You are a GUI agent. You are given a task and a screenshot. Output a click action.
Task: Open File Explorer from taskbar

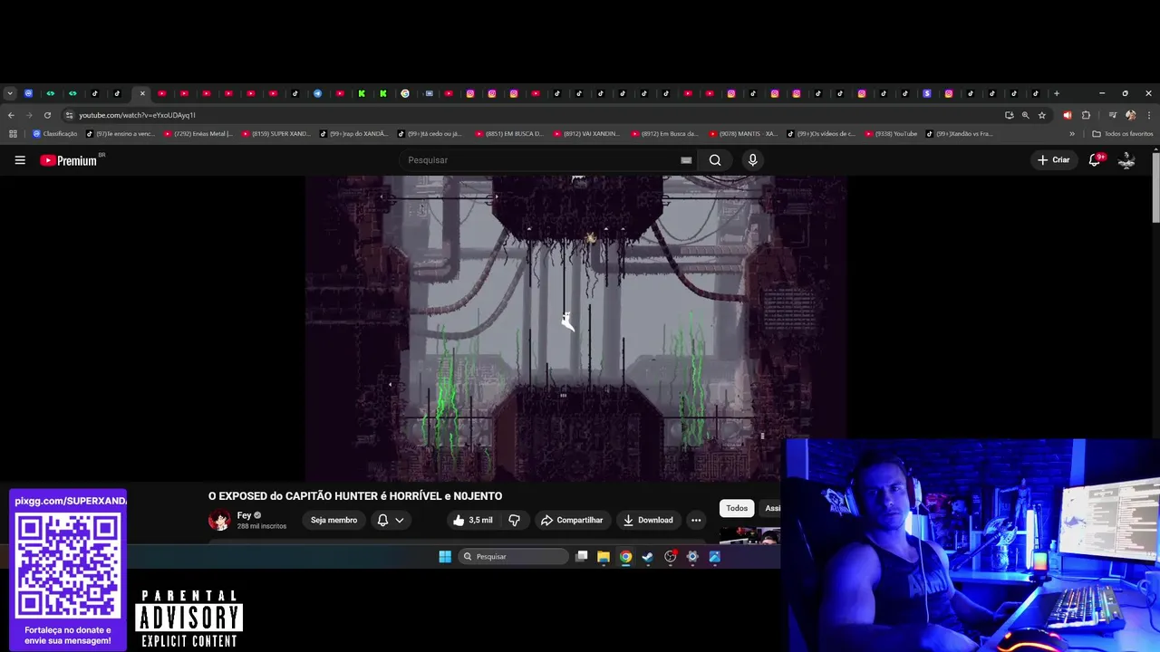click(604, 557)
